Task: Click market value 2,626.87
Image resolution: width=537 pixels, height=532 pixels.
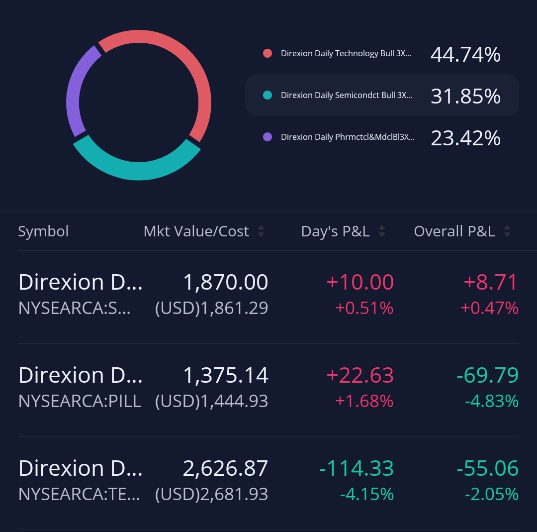Action: click(x=225, y=468)
